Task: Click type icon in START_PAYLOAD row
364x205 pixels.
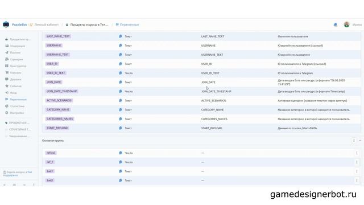Action: (x=120, y=128)
